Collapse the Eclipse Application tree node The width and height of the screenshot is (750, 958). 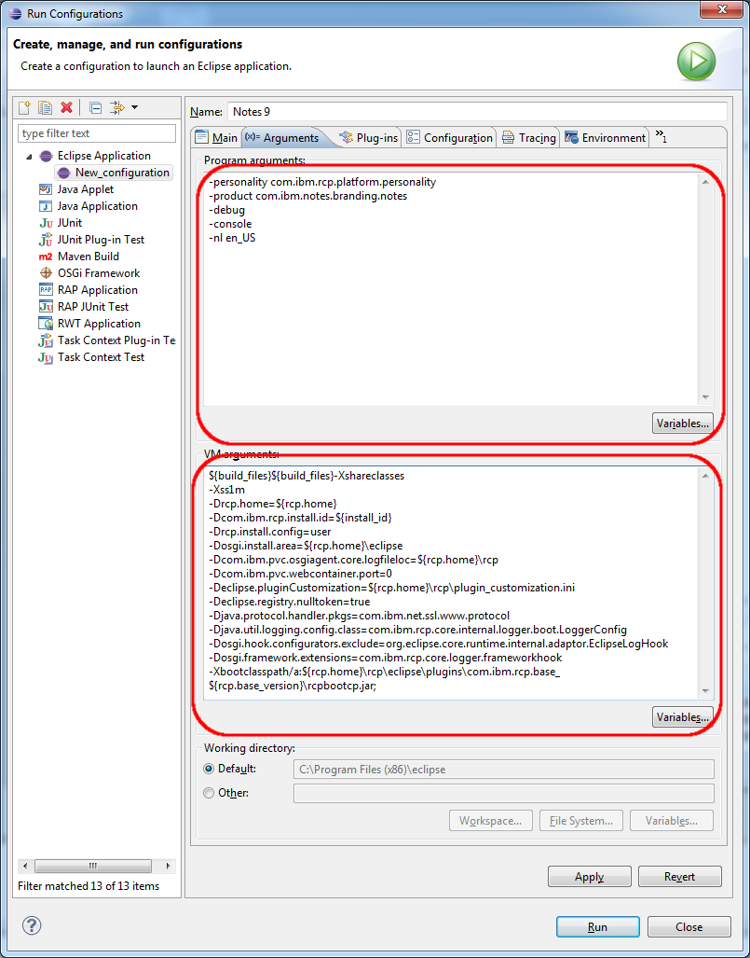[29, 157]
